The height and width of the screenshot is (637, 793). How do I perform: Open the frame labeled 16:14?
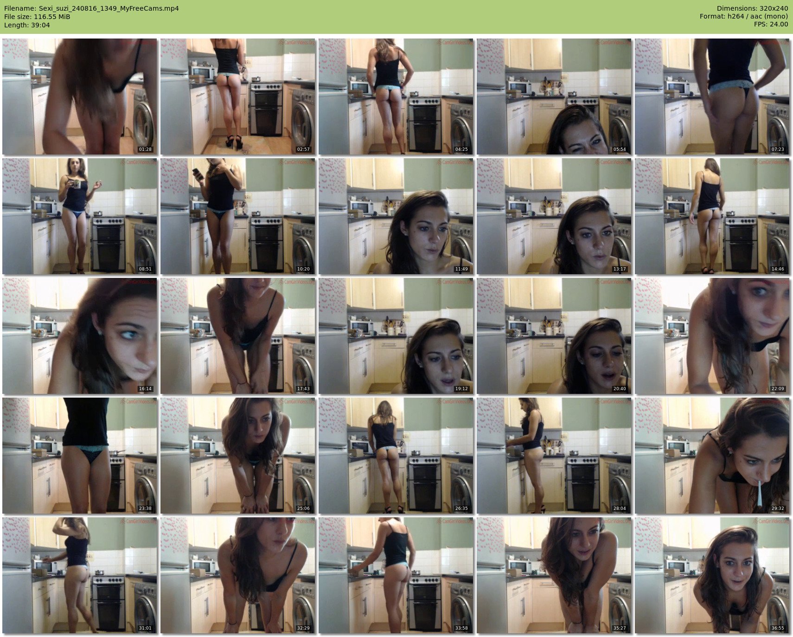pyautogui.click(x=80, y=336)
